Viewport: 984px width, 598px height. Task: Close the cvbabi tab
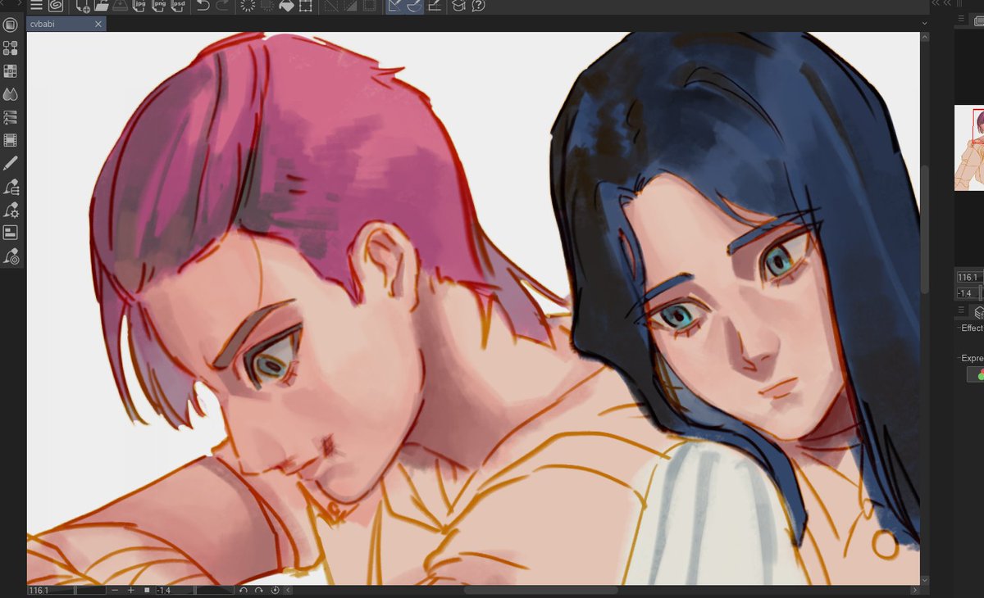pos(98,25)
